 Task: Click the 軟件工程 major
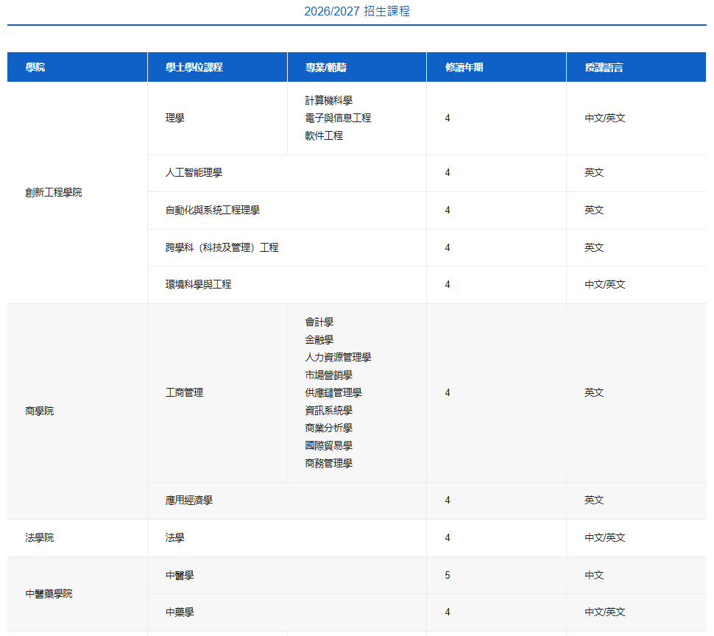pyautogui.click(x=324, y=135)
